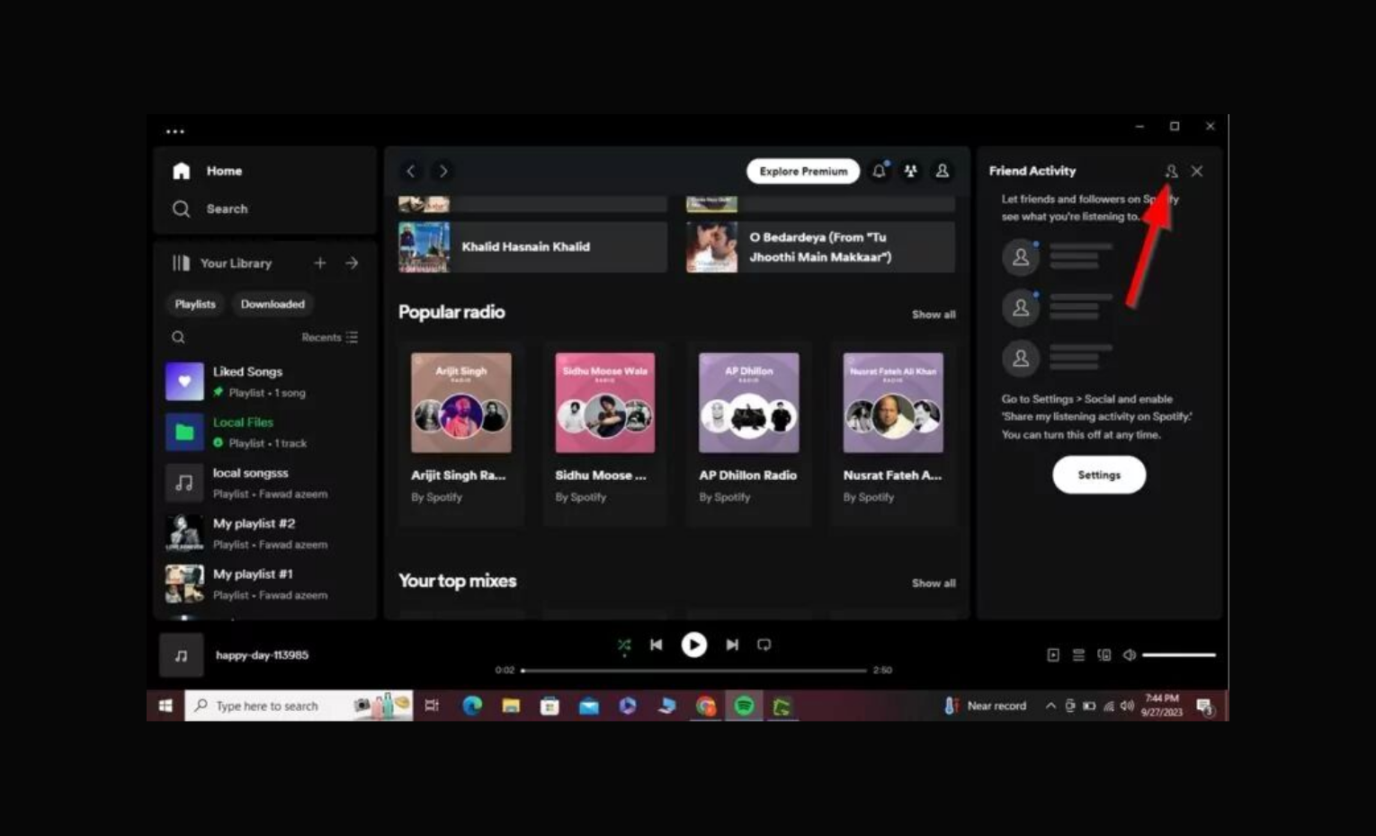Filter library by Downloaded chip
The height and width of the screenshot is (836, 1376).
point(273,304)
